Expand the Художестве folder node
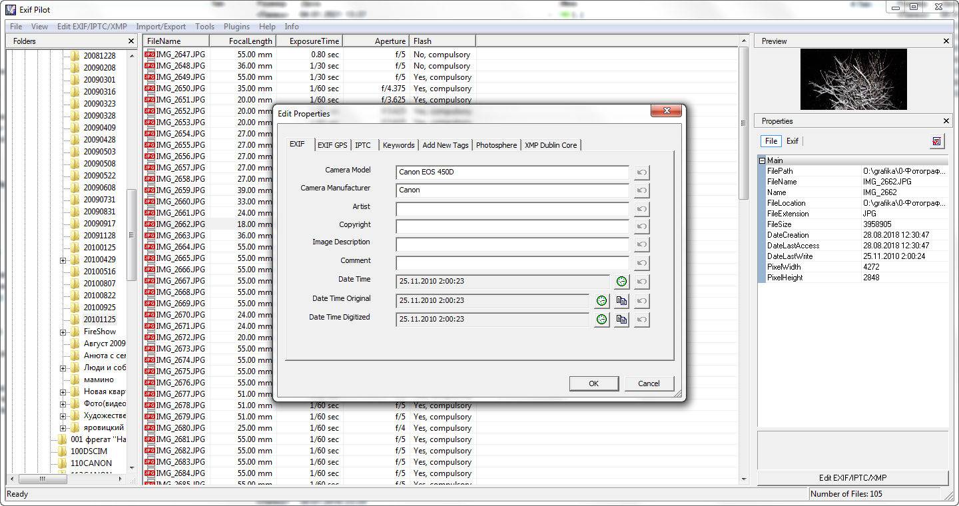 coord(63,416)
